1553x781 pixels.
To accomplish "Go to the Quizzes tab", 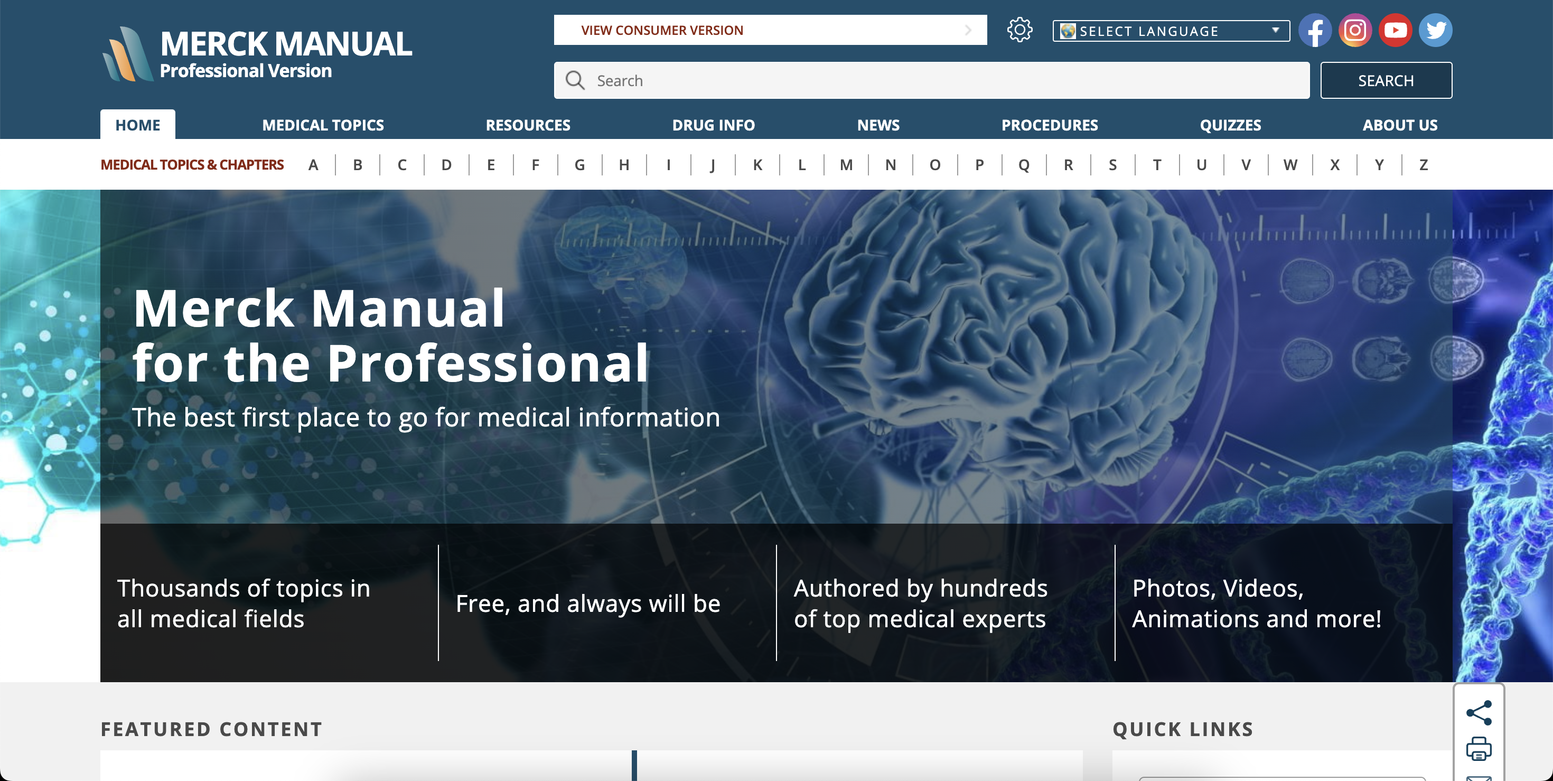I will (1230, 125).
